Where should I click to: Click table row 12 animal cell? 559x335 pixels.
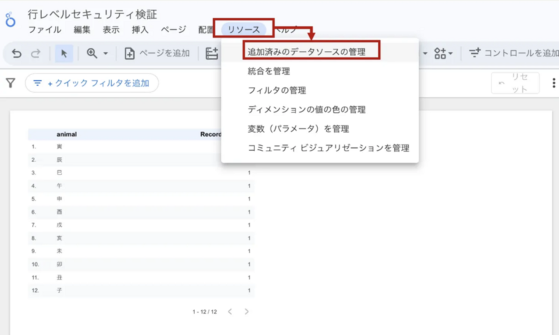pyautogui.click(x=59, y=291)
